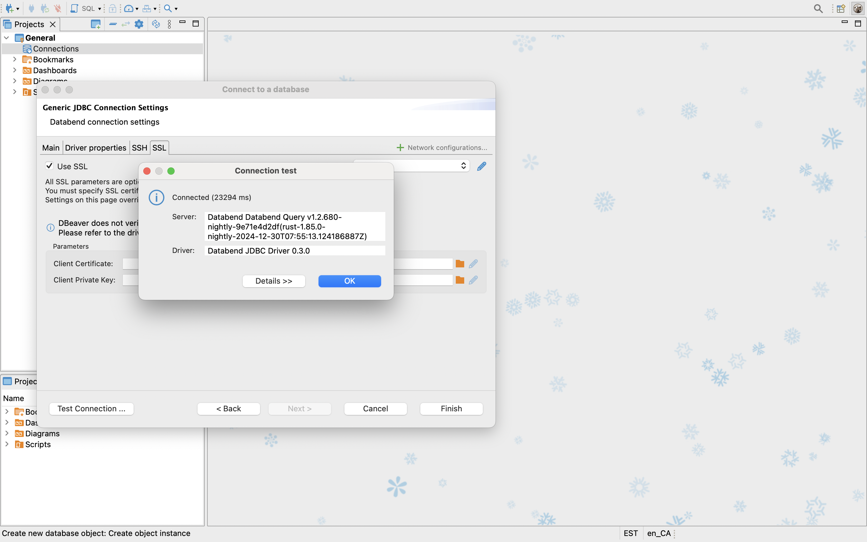Open Projects panel settings gear
The height and width of the screenshot is (542, 867).
(x=139, y=24)
